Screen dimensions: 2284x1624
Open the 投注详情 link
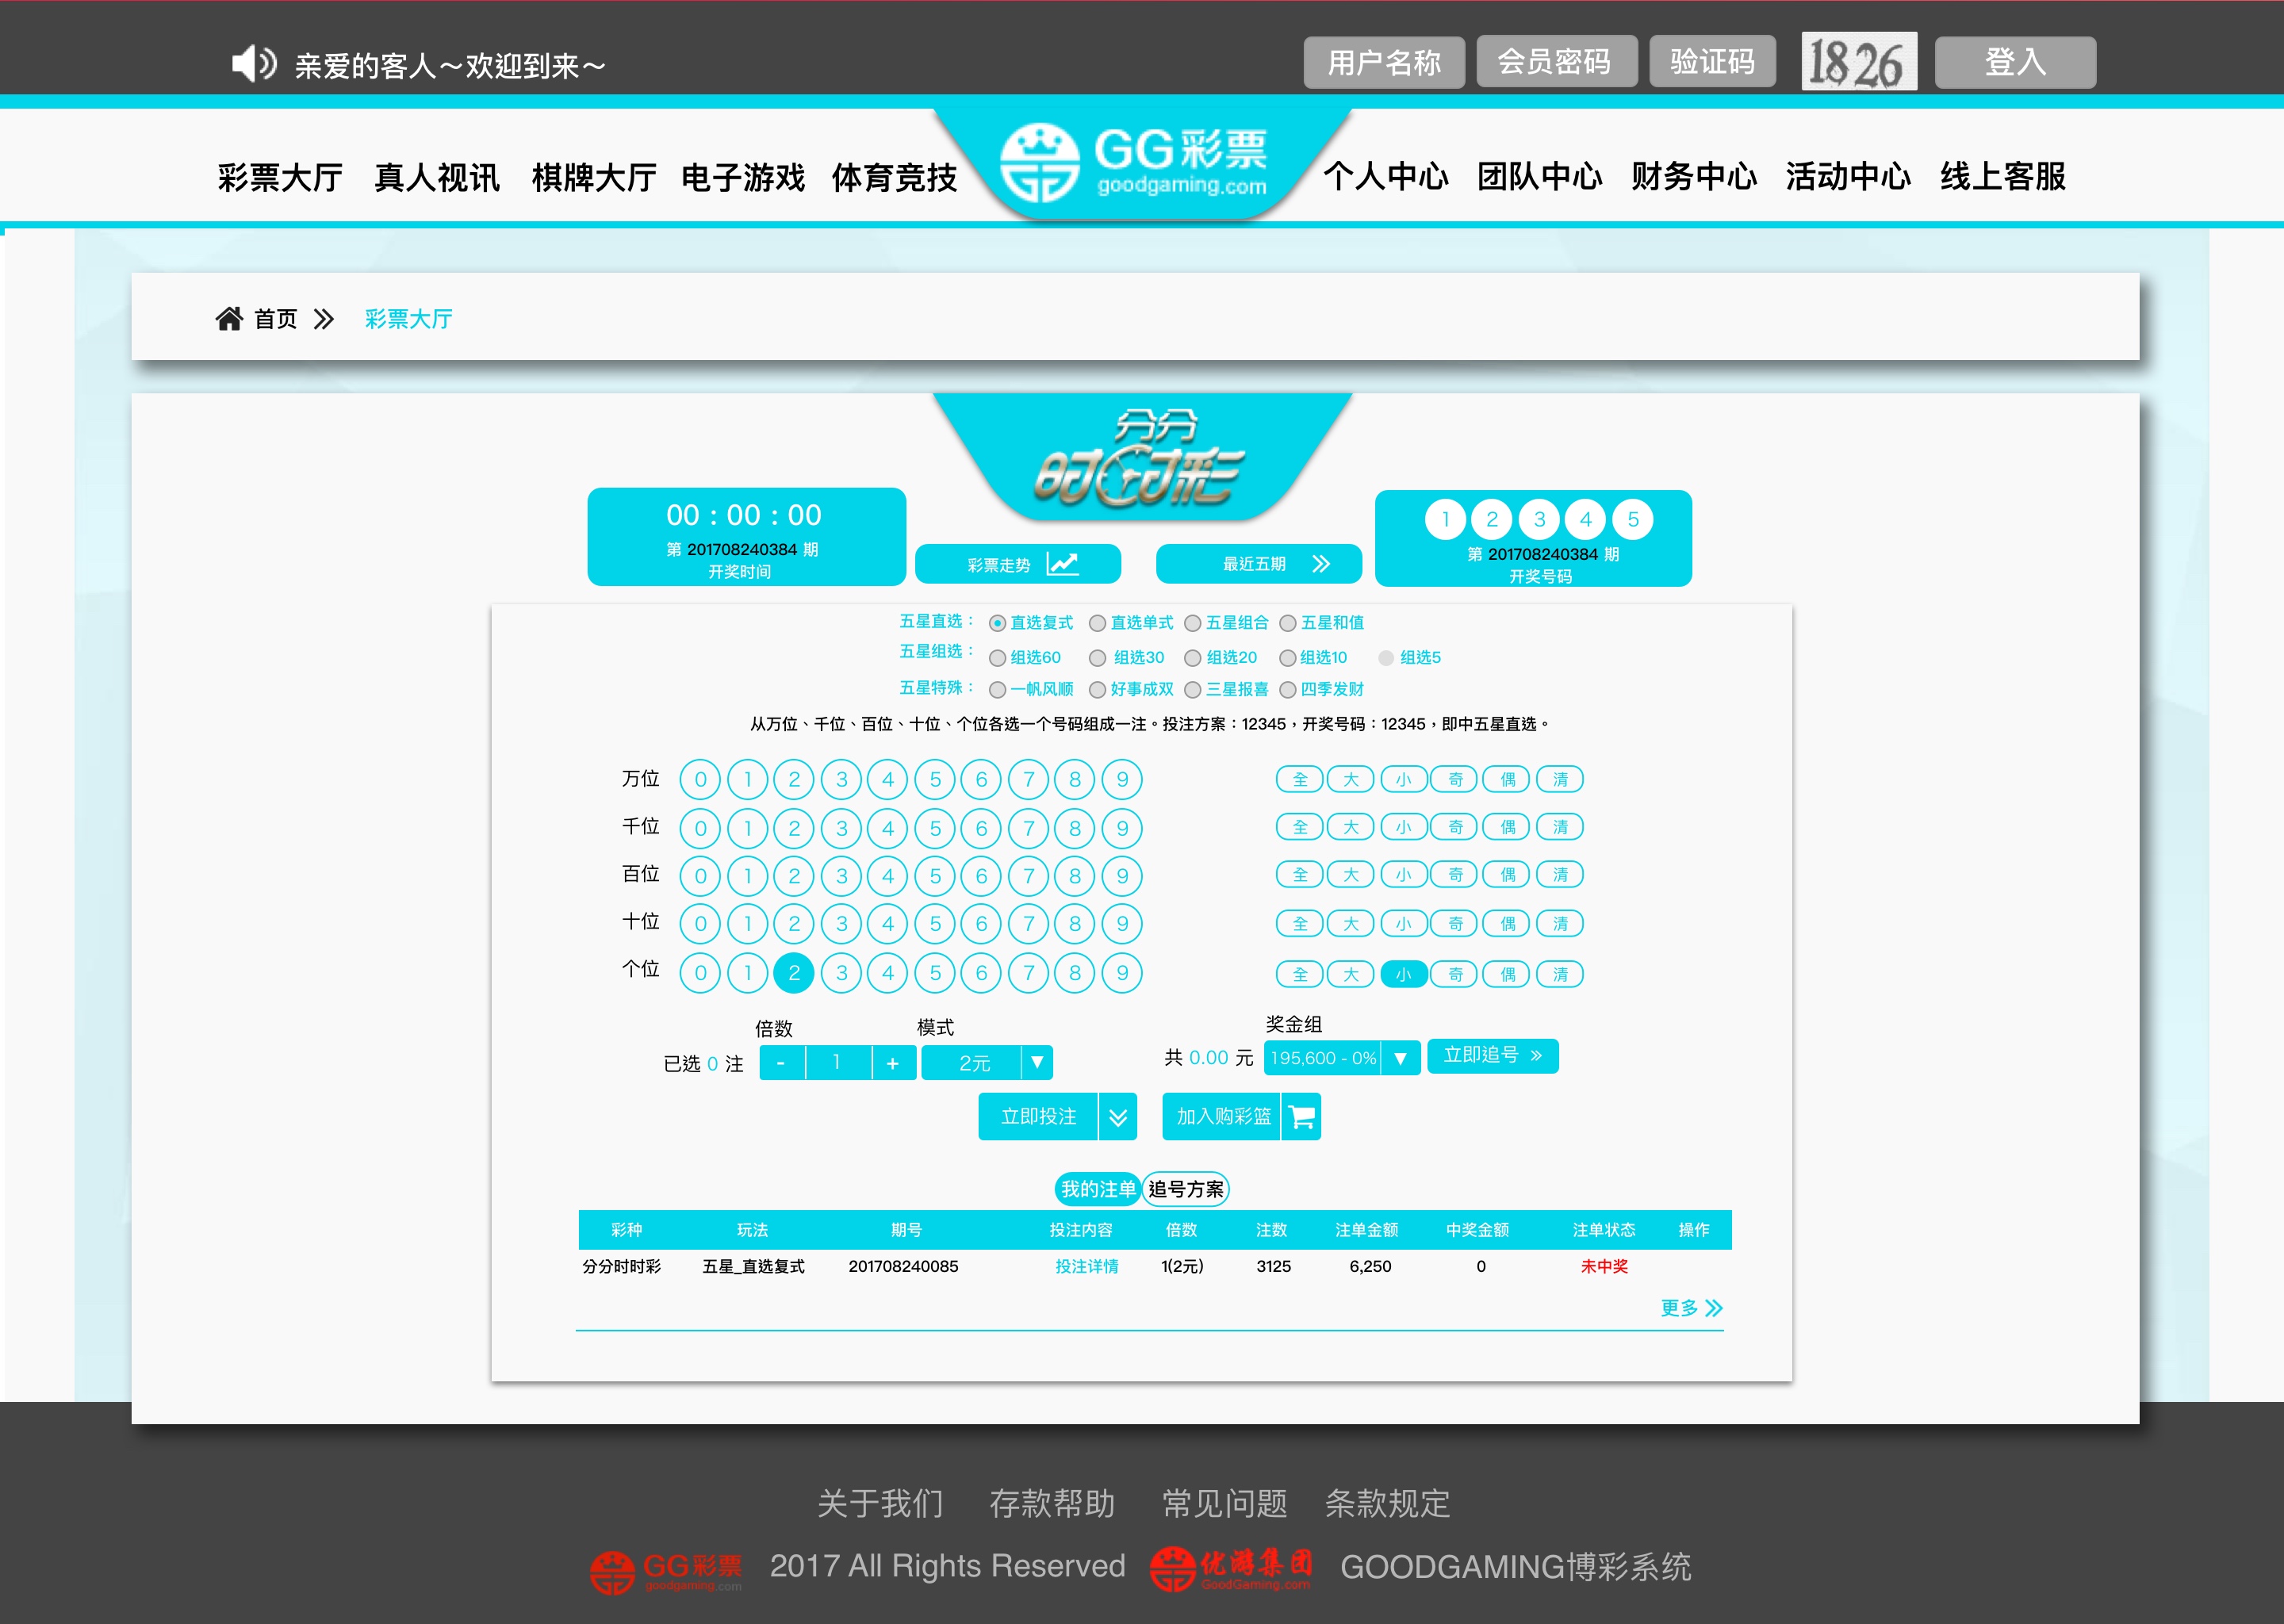[x=1086, y=1267]
